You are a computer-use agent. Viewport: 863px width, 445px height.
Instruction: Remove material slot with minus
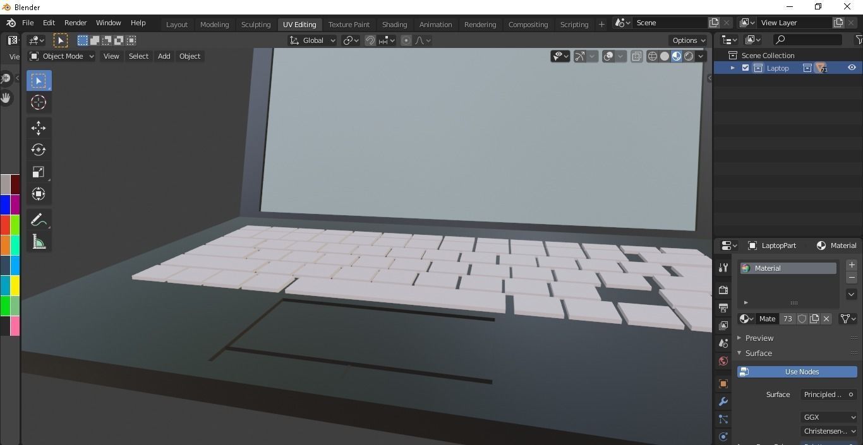tap(852, 278)
